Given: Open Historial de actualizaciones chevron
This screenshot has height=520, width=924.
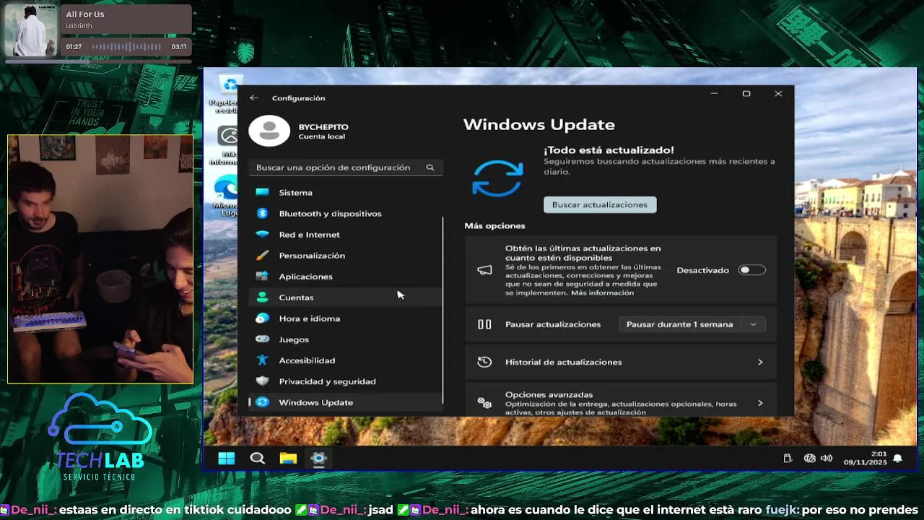Looking at the screenshot, I should 760,362.
